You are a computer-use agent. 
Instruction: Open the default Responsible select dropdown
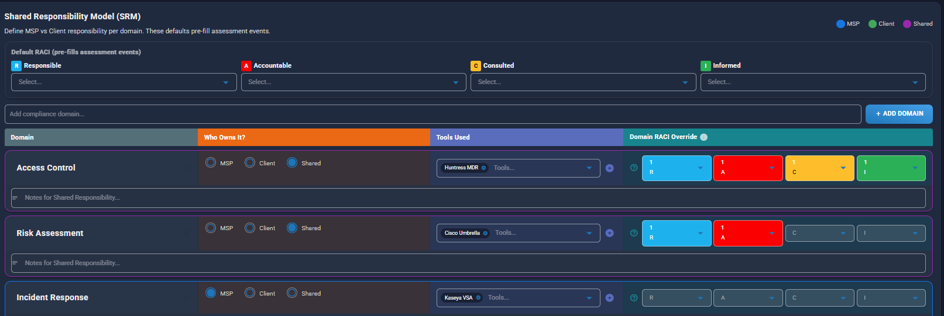[123, 82]
